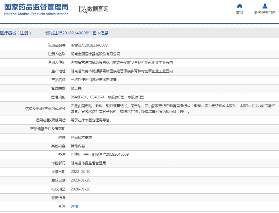
Task: Open the 首页 home link
Action: 240,13
